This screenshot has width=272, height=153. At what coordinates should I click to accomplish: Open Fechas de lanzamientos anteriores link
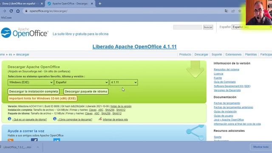tap(233, 108)
